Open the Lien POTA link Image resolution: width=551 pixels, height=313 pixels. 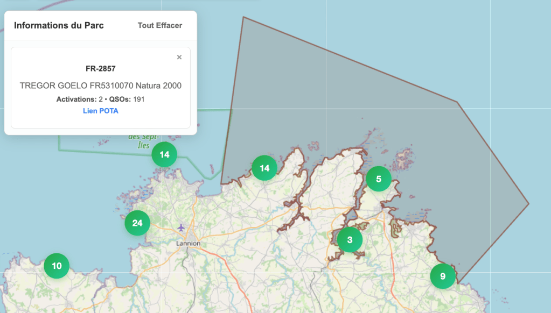coord(100,111)
